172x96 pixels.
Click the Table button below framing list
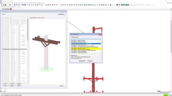point(19,86)
